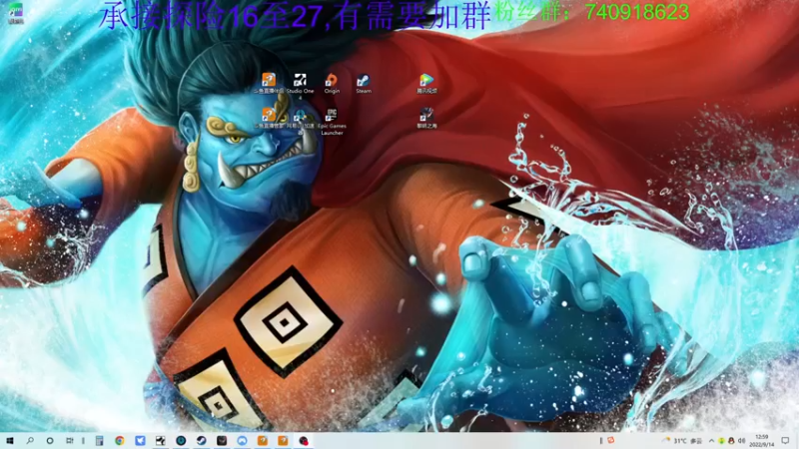This screenshot has height=449, width=799.
Task: Open the Windows Start menu
Action: (x=10, y=440)
